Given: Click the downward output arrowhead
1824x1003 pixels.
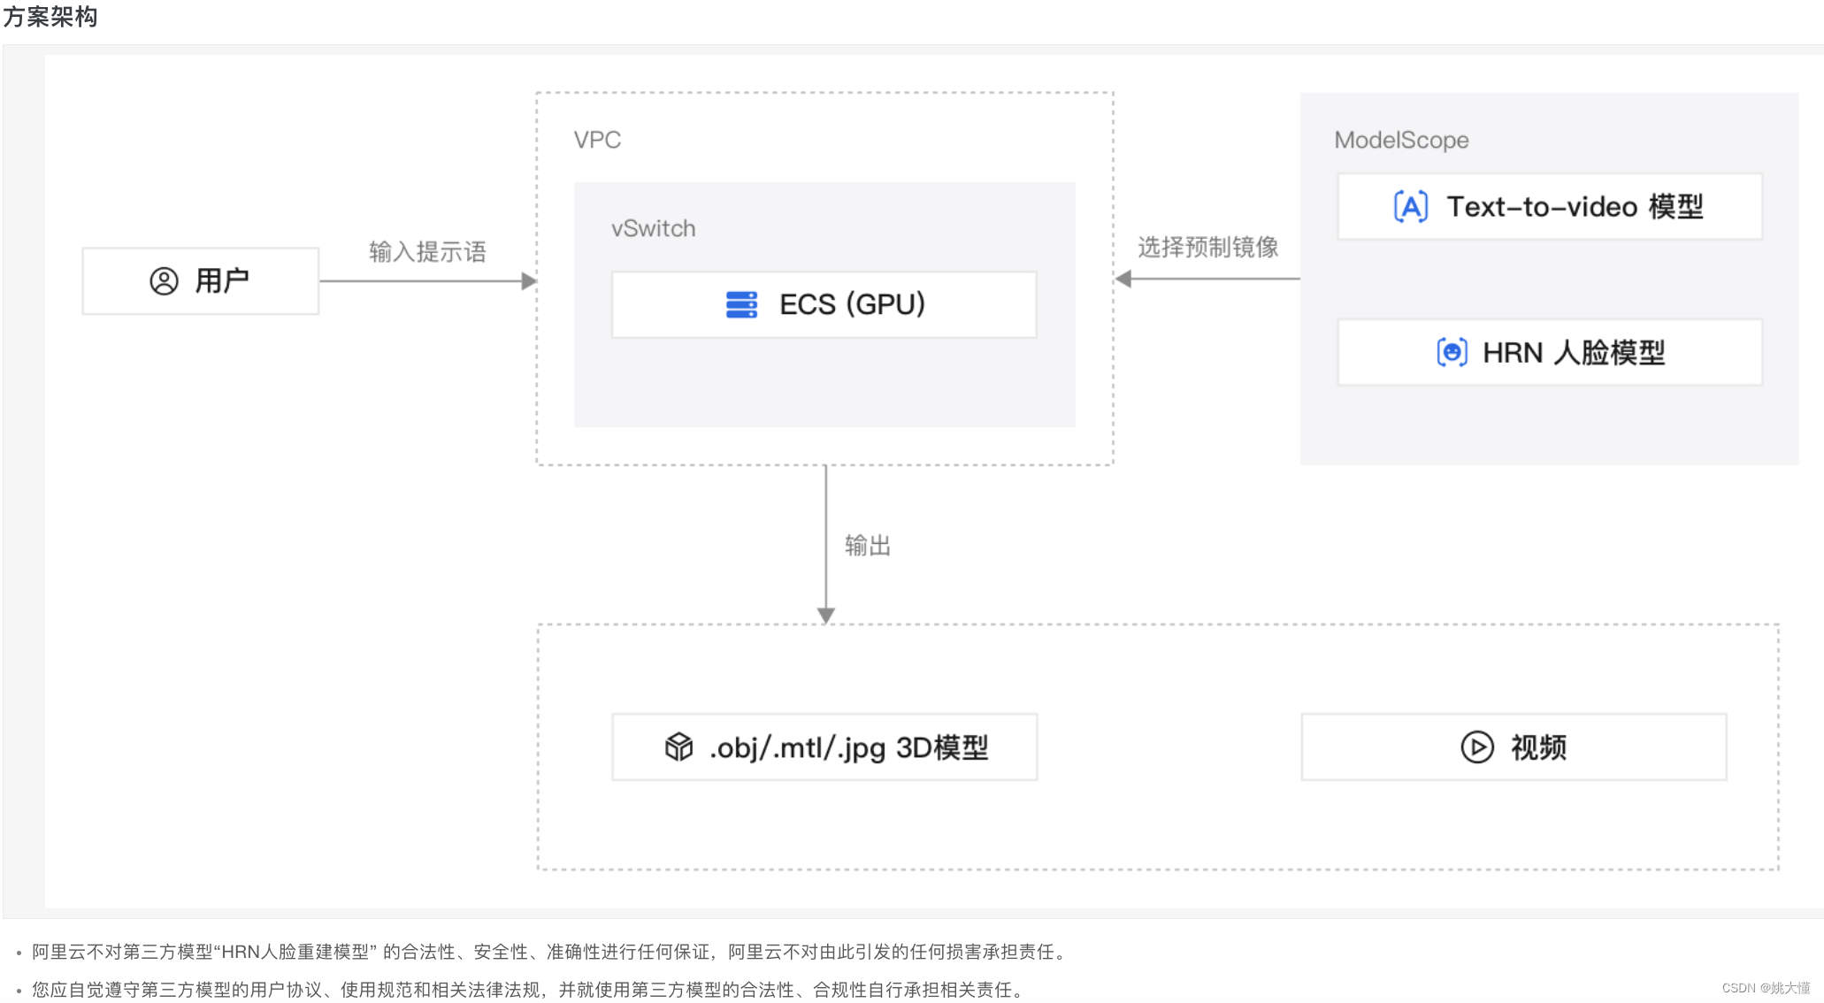Looking at the screenshot, I should (x=826, y=615).
